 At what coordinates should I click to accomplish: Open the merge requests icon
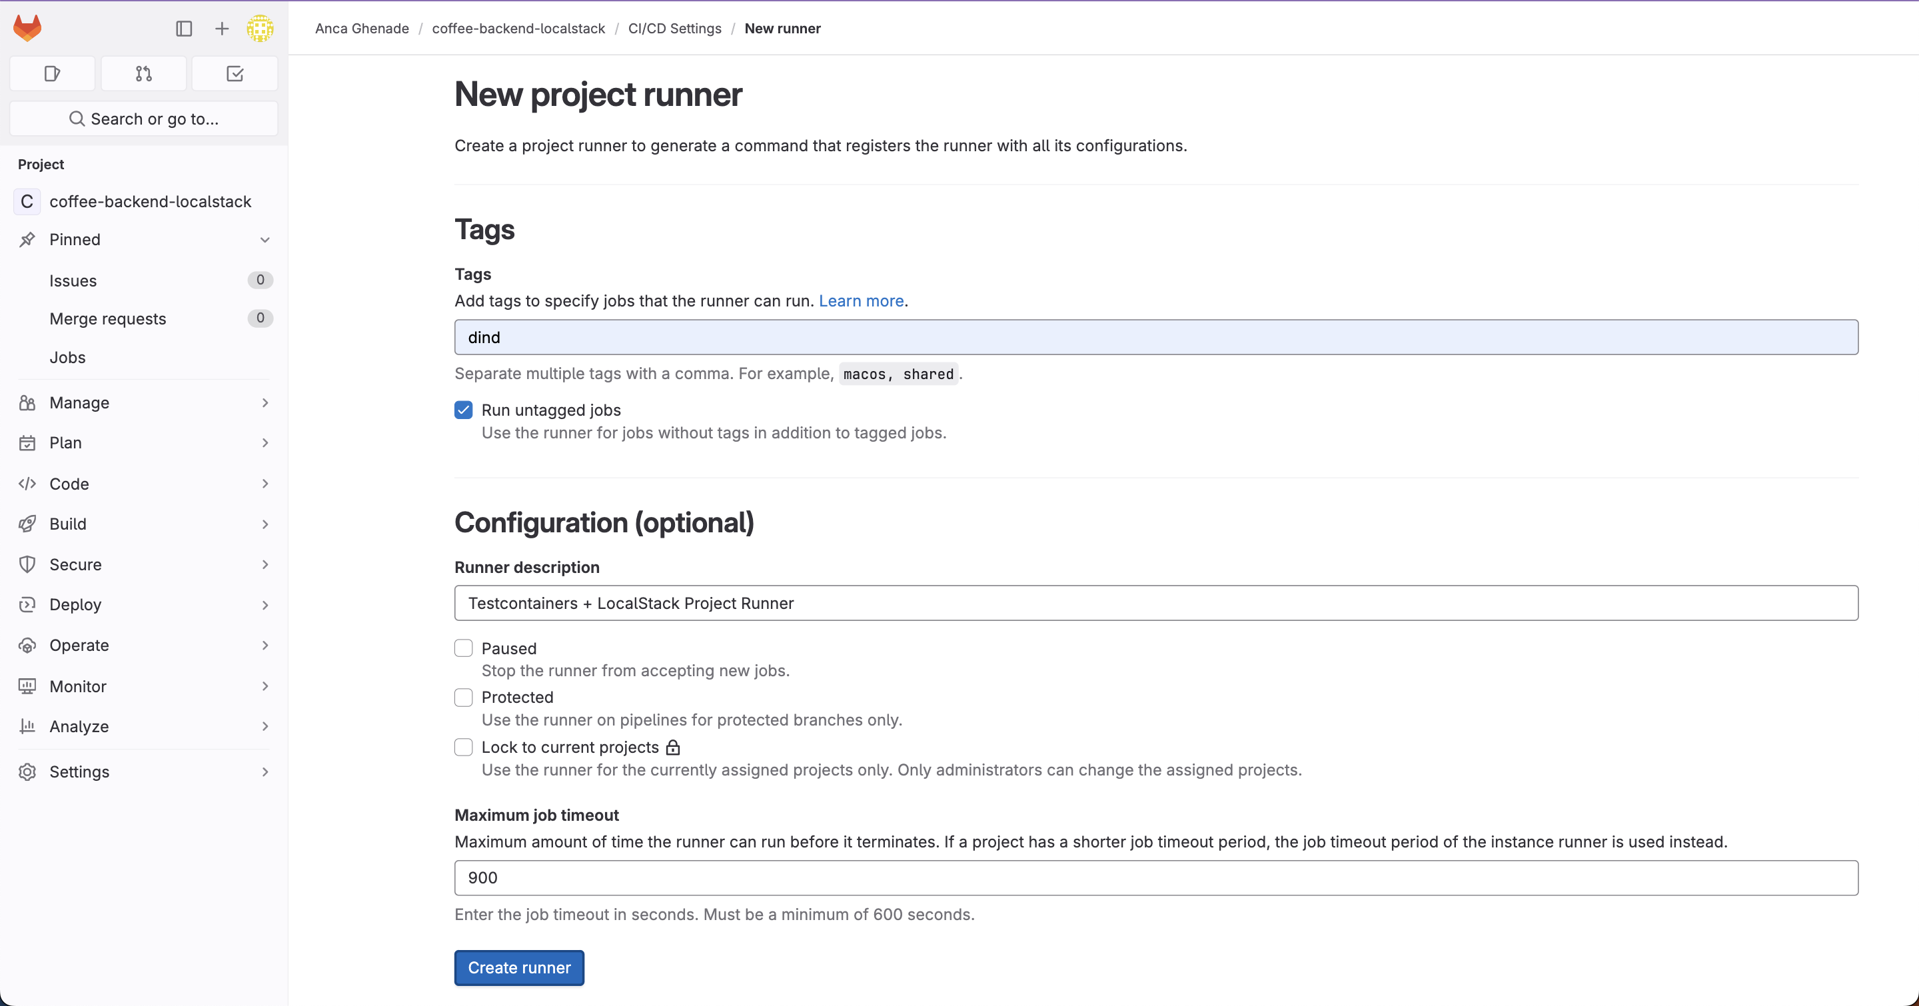point(143,73)
